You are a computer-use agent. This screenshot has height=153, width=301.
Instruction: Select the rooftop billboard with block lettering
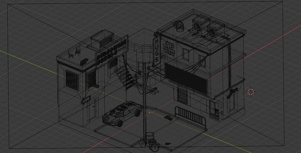(x=112, y=52)
